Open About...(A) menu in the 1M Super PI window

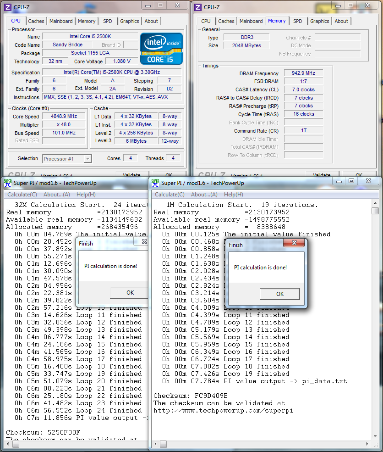click(204, 195)
